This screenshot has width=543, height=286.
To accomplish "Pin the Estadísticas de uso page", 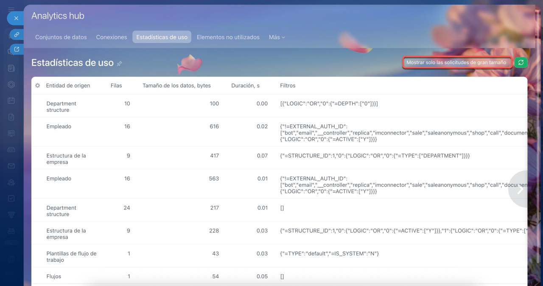I will (x=120, y=64).
